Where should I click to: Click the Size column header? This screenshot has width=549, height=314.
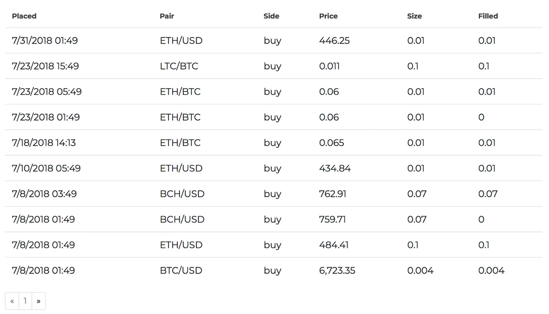tap(414, 16)
